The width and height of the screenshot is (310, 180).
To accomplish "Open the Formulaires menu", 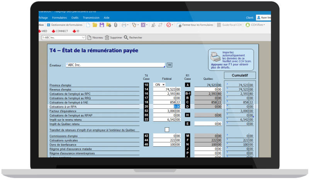I will pos(59,18).
